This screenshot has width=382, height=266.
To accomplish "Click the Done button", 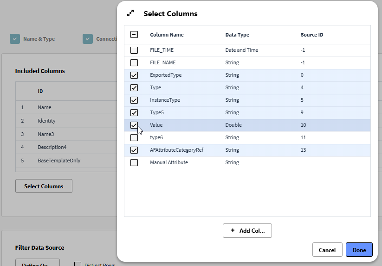I will click(x=359, y=250).
